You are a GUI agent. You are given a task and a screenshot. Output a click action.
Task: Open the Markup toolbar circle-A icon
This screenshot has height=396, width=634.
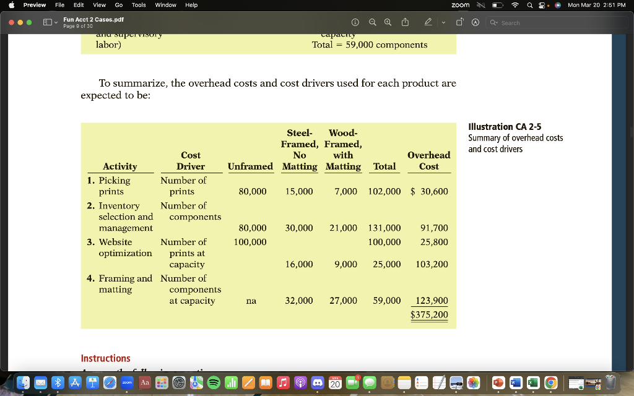click(475, 23)
